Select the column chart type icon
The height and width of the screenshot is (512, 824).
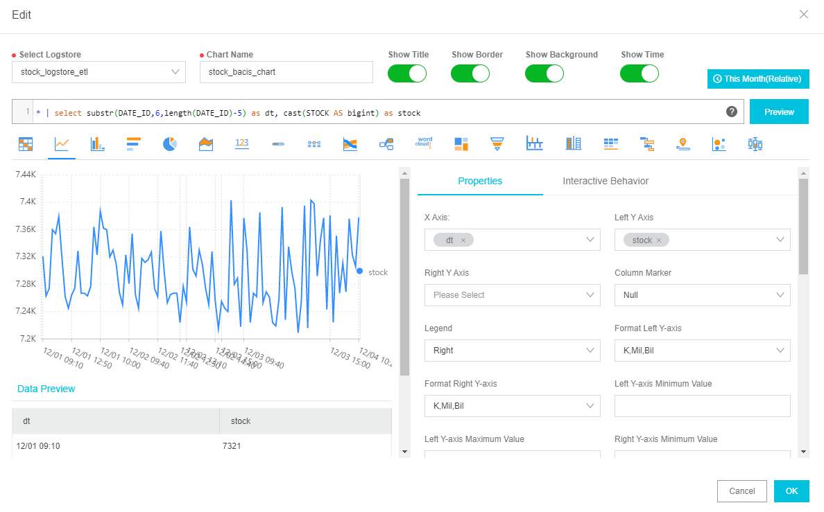pos(98,144)
